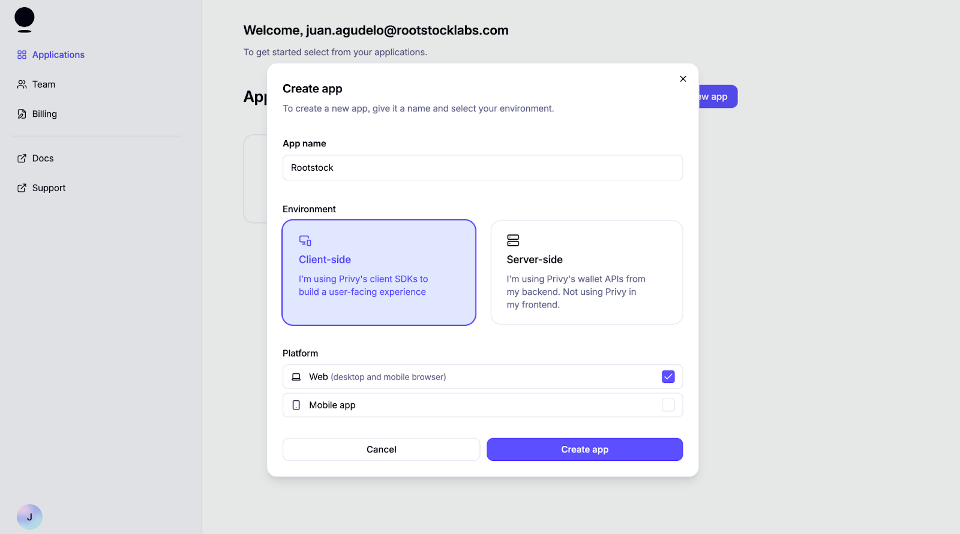Click the Applications grid icon in sidebar
The width and height of the screenshot is (960, 534).
click(21, 55)
